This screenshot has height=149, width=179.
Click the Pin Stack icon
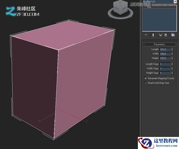point(145,35)
